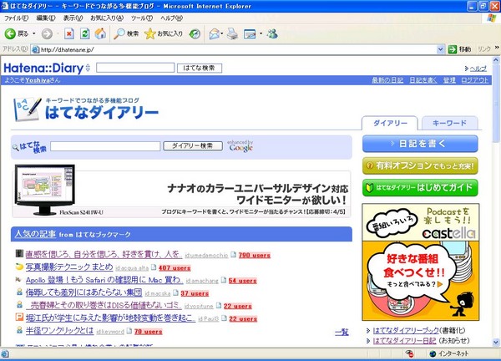The height and width of the screenshot is (361, 501).
Task: Open the 写真撮影テクニック まとめ article
Action: (69, 267)
